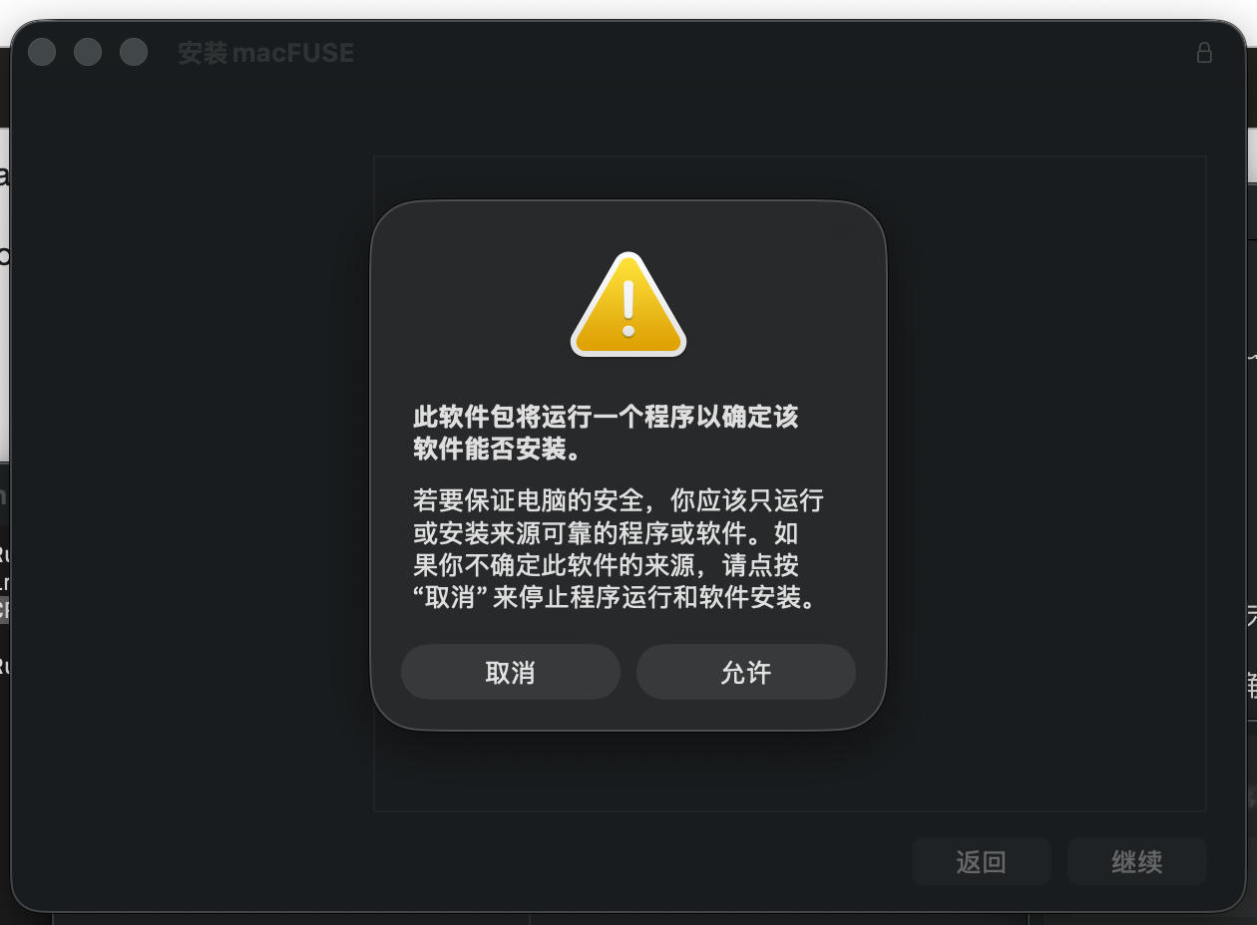This screenshot has width=1257, height=925.
Task: Click the text line “取消” 来停止程序运行
Action: tap(615, 598)
